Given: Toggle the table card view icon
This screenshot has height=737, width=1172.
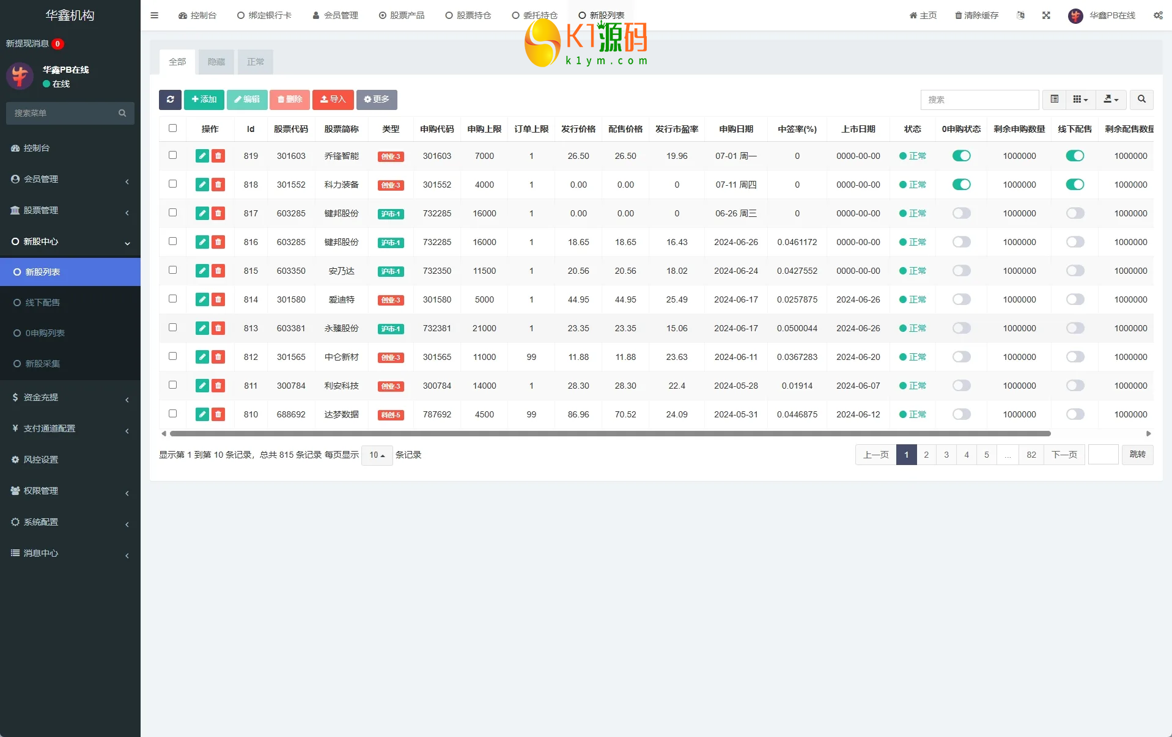Looking at the screenshot, I should pos(1055,100).
